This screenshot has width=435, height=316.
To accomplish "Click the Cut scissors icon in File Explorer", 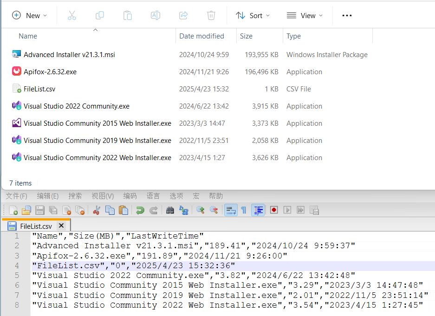I will (72, 15).
